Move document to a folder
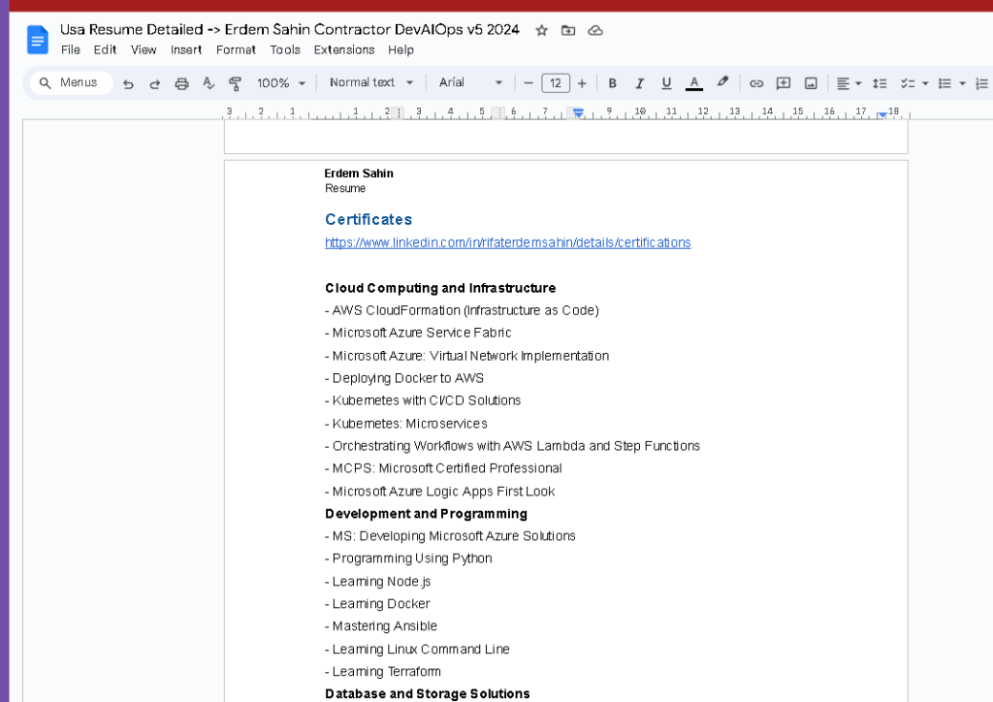 pyautogui.click(x=568, y=30)
